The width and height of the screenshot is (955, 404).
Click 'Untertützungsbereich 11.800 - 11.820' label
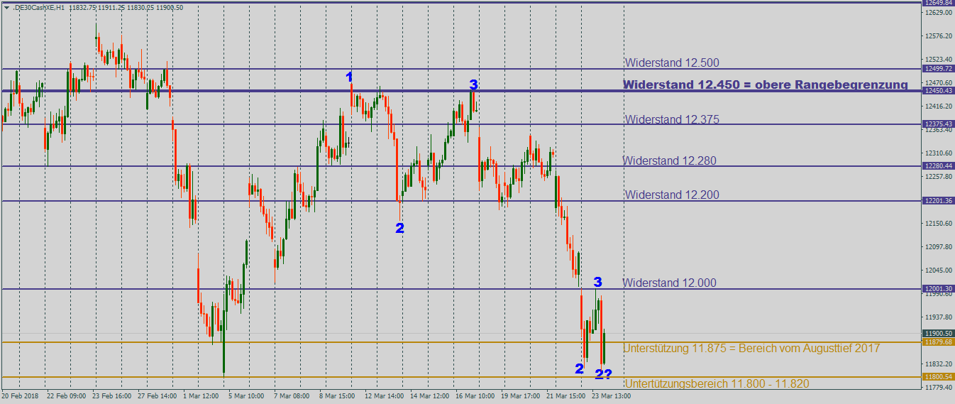point(717,383)
